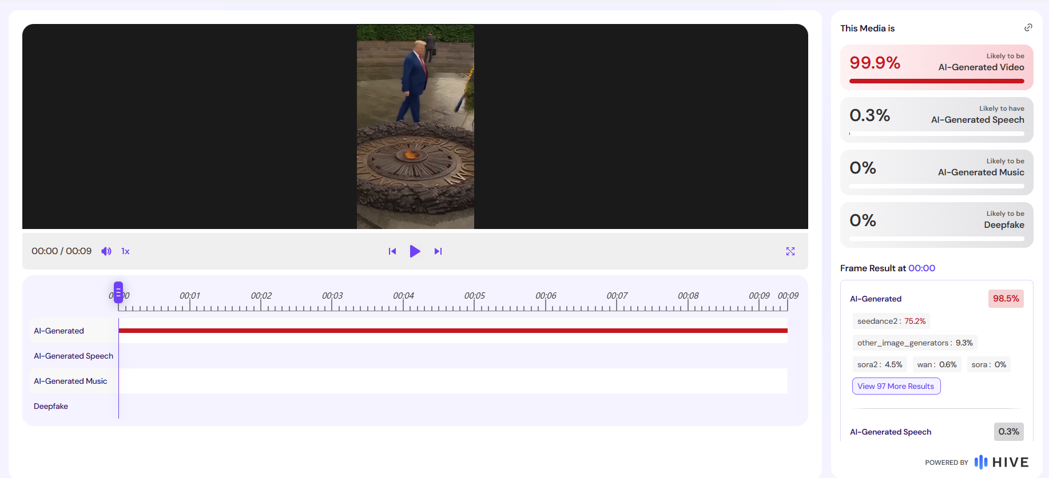The height and width of the screenshot is (478, 1049).
Task: Jump to the 00:05 timeline mark
Action: click(475, 296)
